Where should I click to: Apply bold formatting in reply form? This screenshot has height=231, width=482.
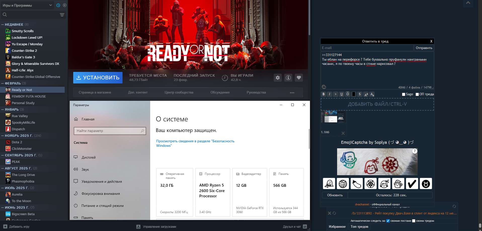324,94
